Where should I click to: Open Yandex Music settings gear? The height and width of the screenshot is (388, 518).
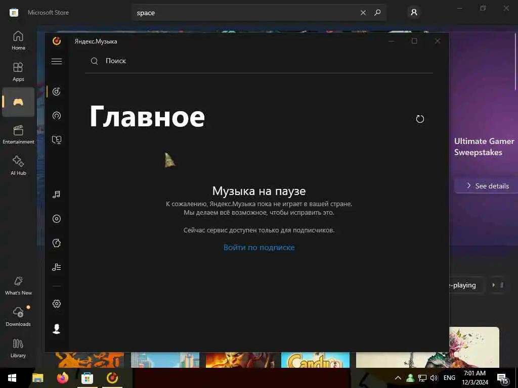coord(57,304)
